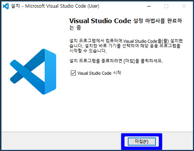Uncheck the Visual Studio Code 시작 checkbox
The image size is (194, 151).
point(73,73)
